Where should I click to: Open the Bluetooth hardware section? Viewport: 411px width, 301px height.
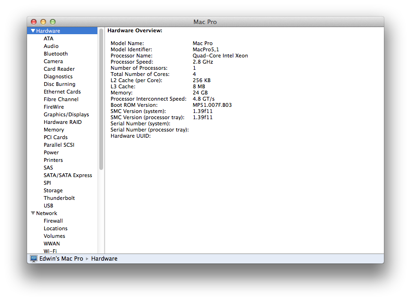click(56, 54)
